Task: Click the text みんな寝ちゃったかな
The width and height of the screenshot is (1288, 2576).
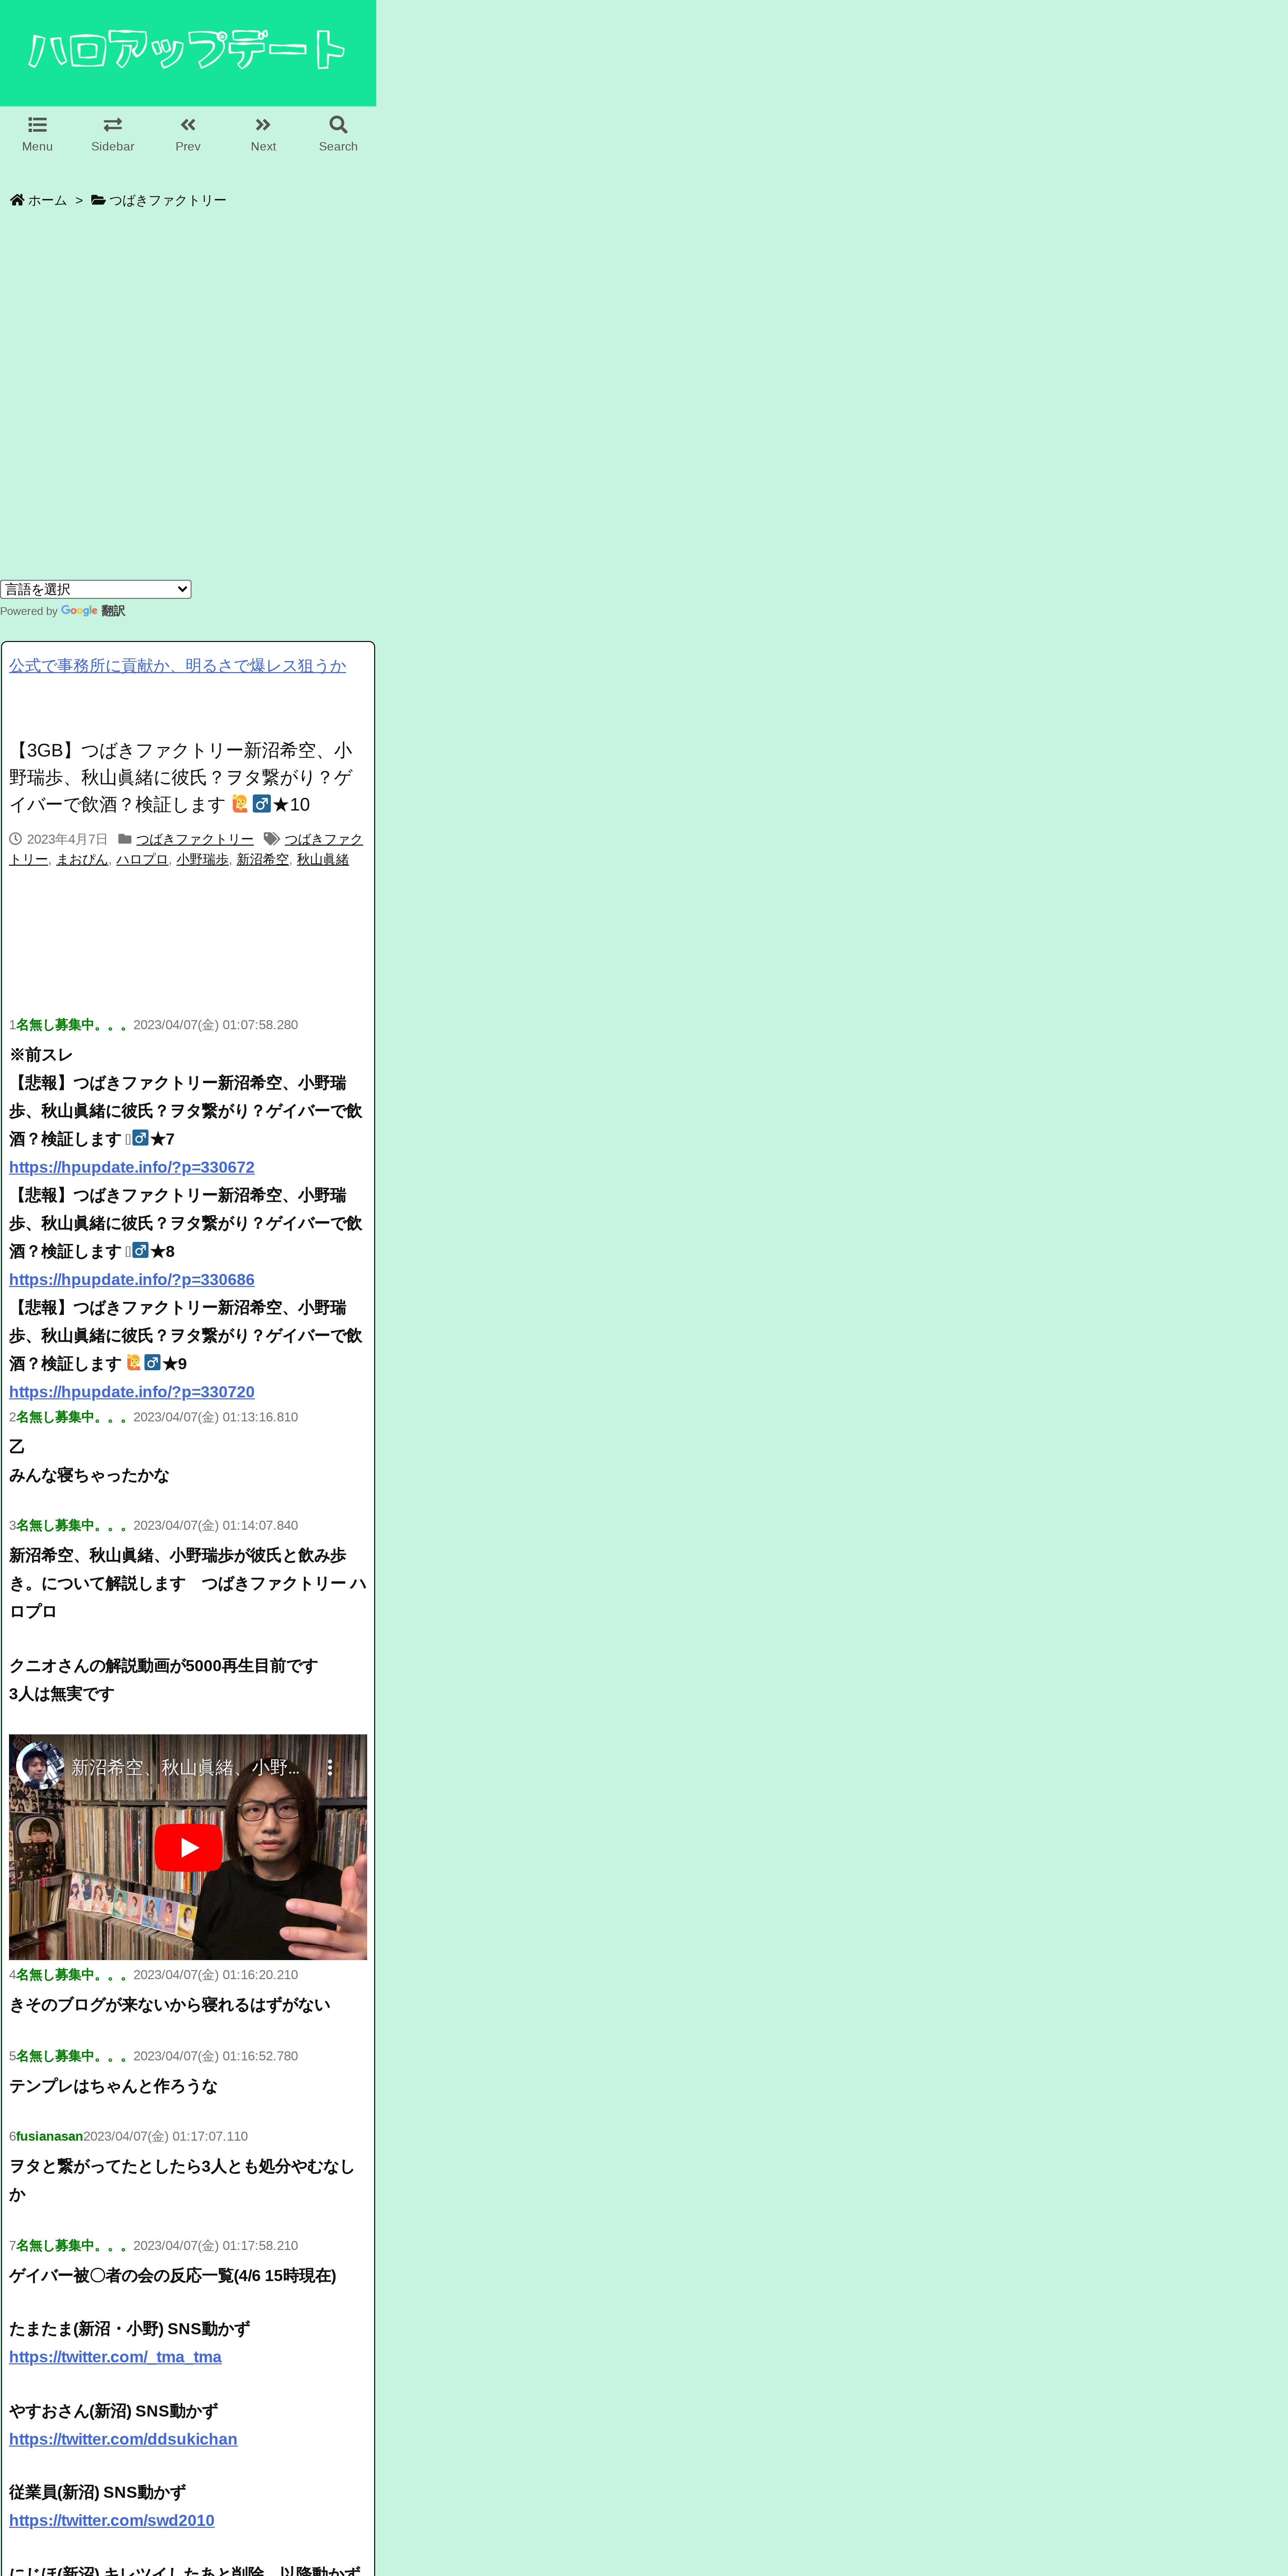Action: point(89,1475)
